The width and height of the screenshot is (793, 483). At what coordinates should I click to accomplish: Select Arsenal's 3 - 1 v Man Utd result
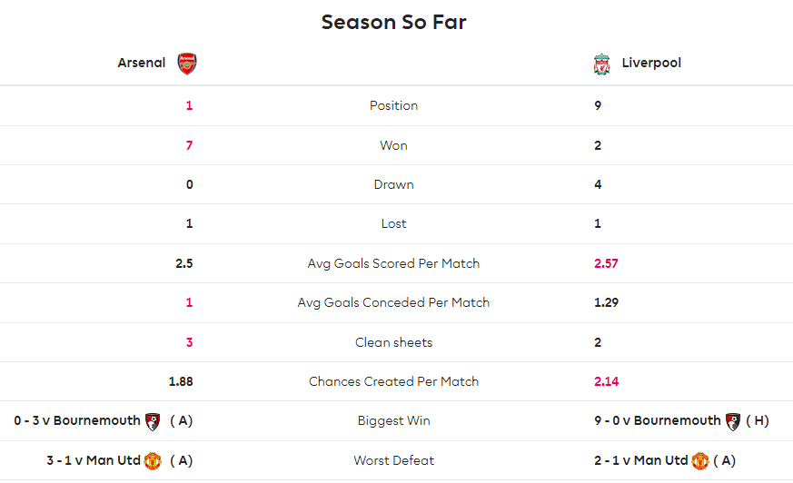pyautogui.click(x=94, y=460)
